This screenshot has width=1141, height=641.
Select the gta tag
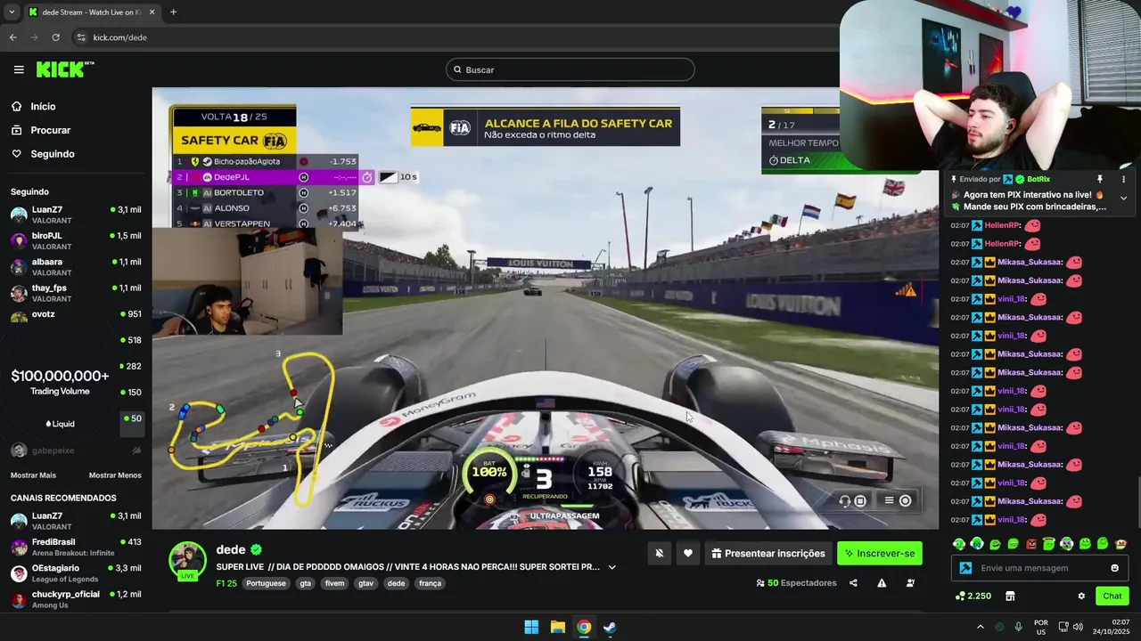pyautogui.click(x=306, y=584)
